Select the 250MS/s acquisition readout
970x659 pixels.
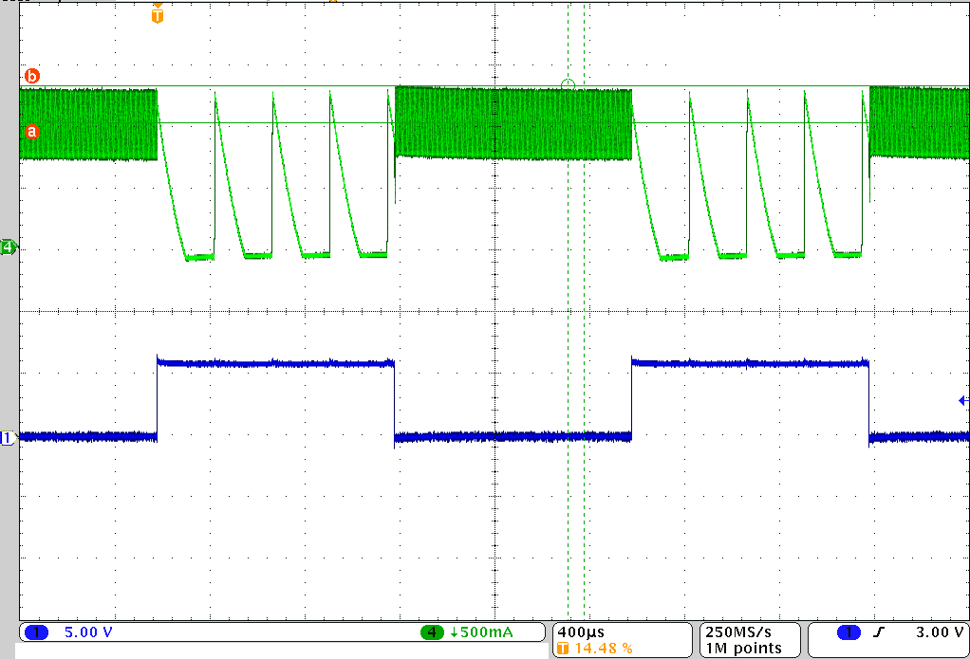[737, 632]
